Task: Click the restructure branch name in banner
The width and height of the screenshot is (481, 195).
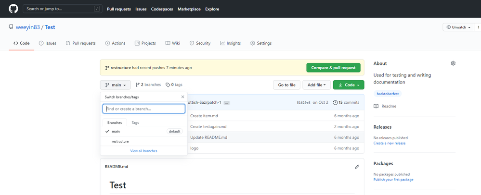Action: [x=120, y=68]
